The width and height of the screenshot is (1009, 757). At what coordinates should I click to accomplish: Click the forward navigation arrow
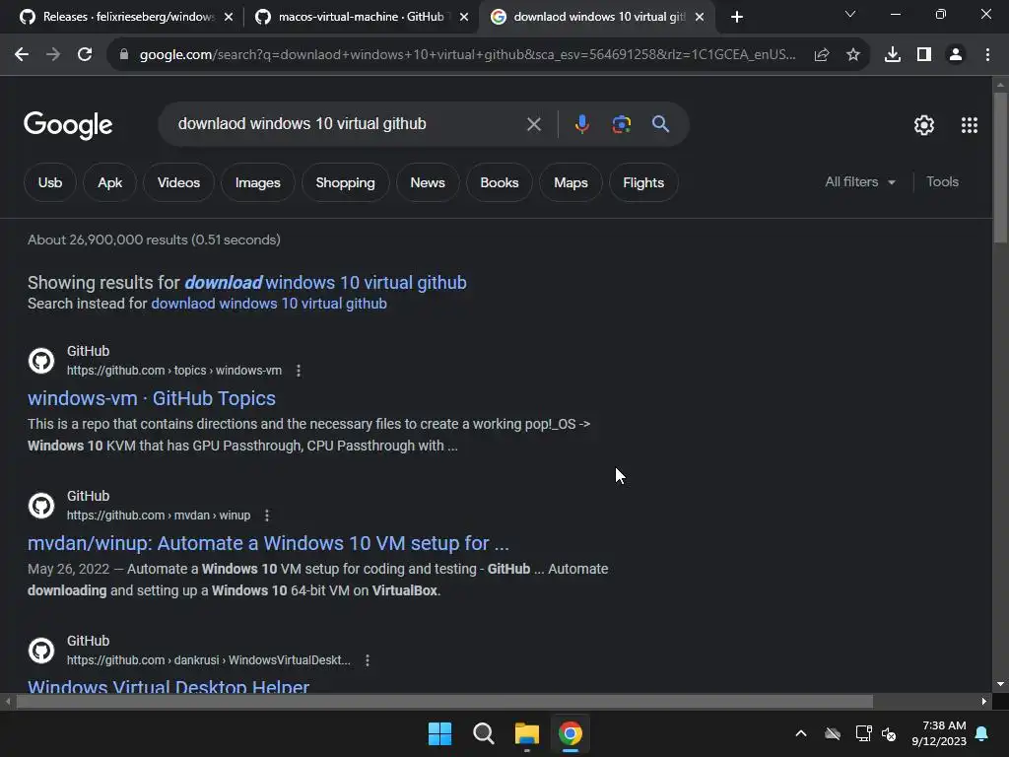coord(53,55)
